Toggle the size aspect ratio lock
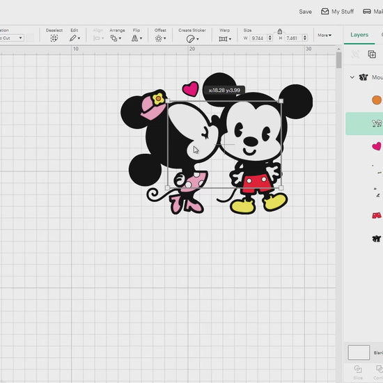This screenshot has height=383, width=383. coord(280,31)
